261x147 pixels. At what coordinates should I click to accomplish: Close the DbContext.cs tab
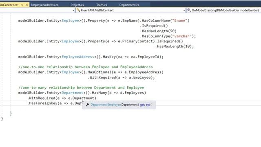coord(27,5)
